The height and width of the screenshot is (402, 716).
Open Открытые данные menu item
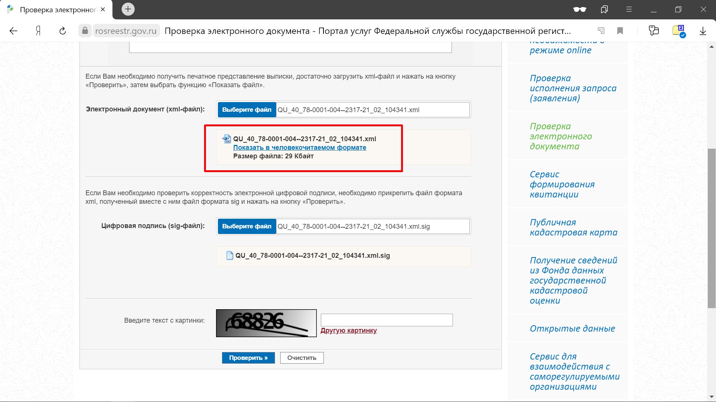(572, 329)
